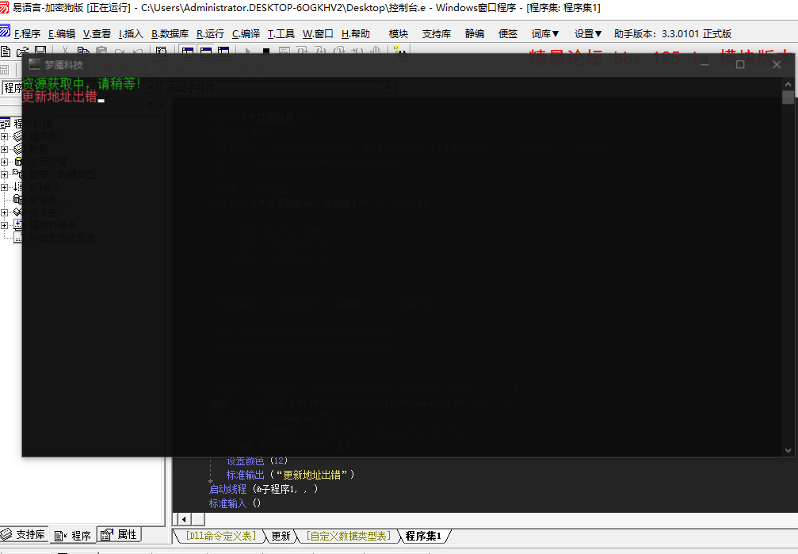The height and width of the screenshot is (554, 798).
Task: Click the New file toolbar icon
Action: (6, 52)
